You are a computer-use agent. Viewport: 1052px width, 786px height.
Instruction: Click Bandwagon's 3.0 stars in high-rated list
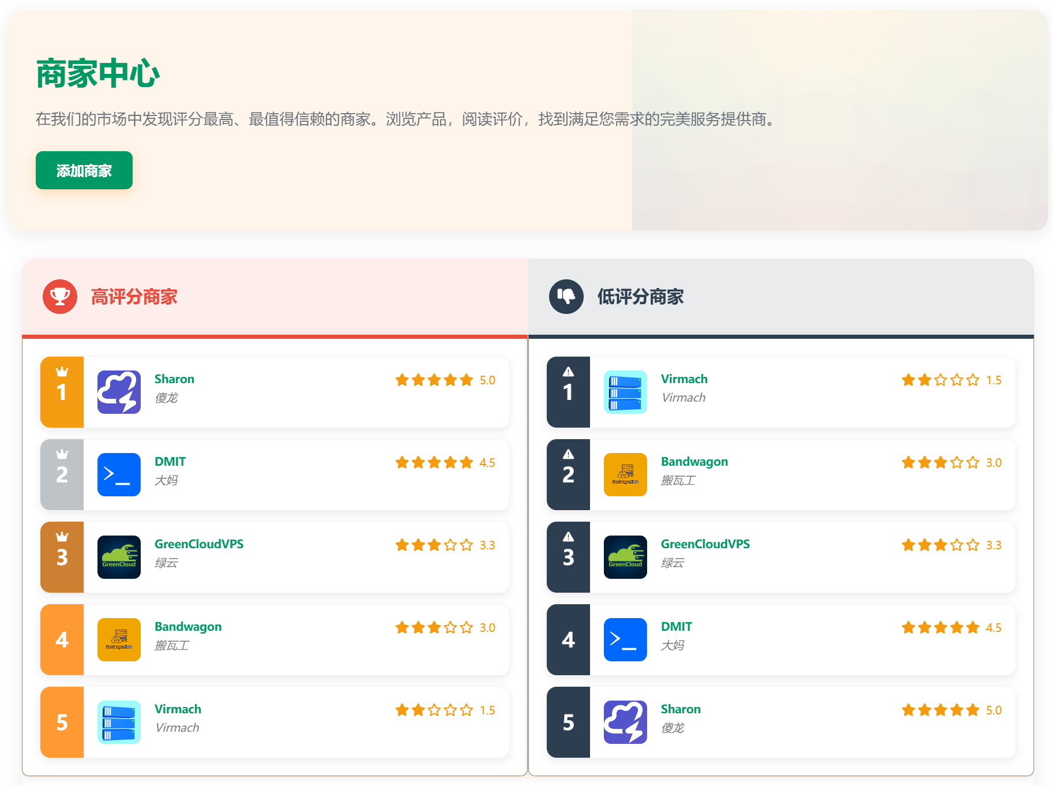point(445,627)
